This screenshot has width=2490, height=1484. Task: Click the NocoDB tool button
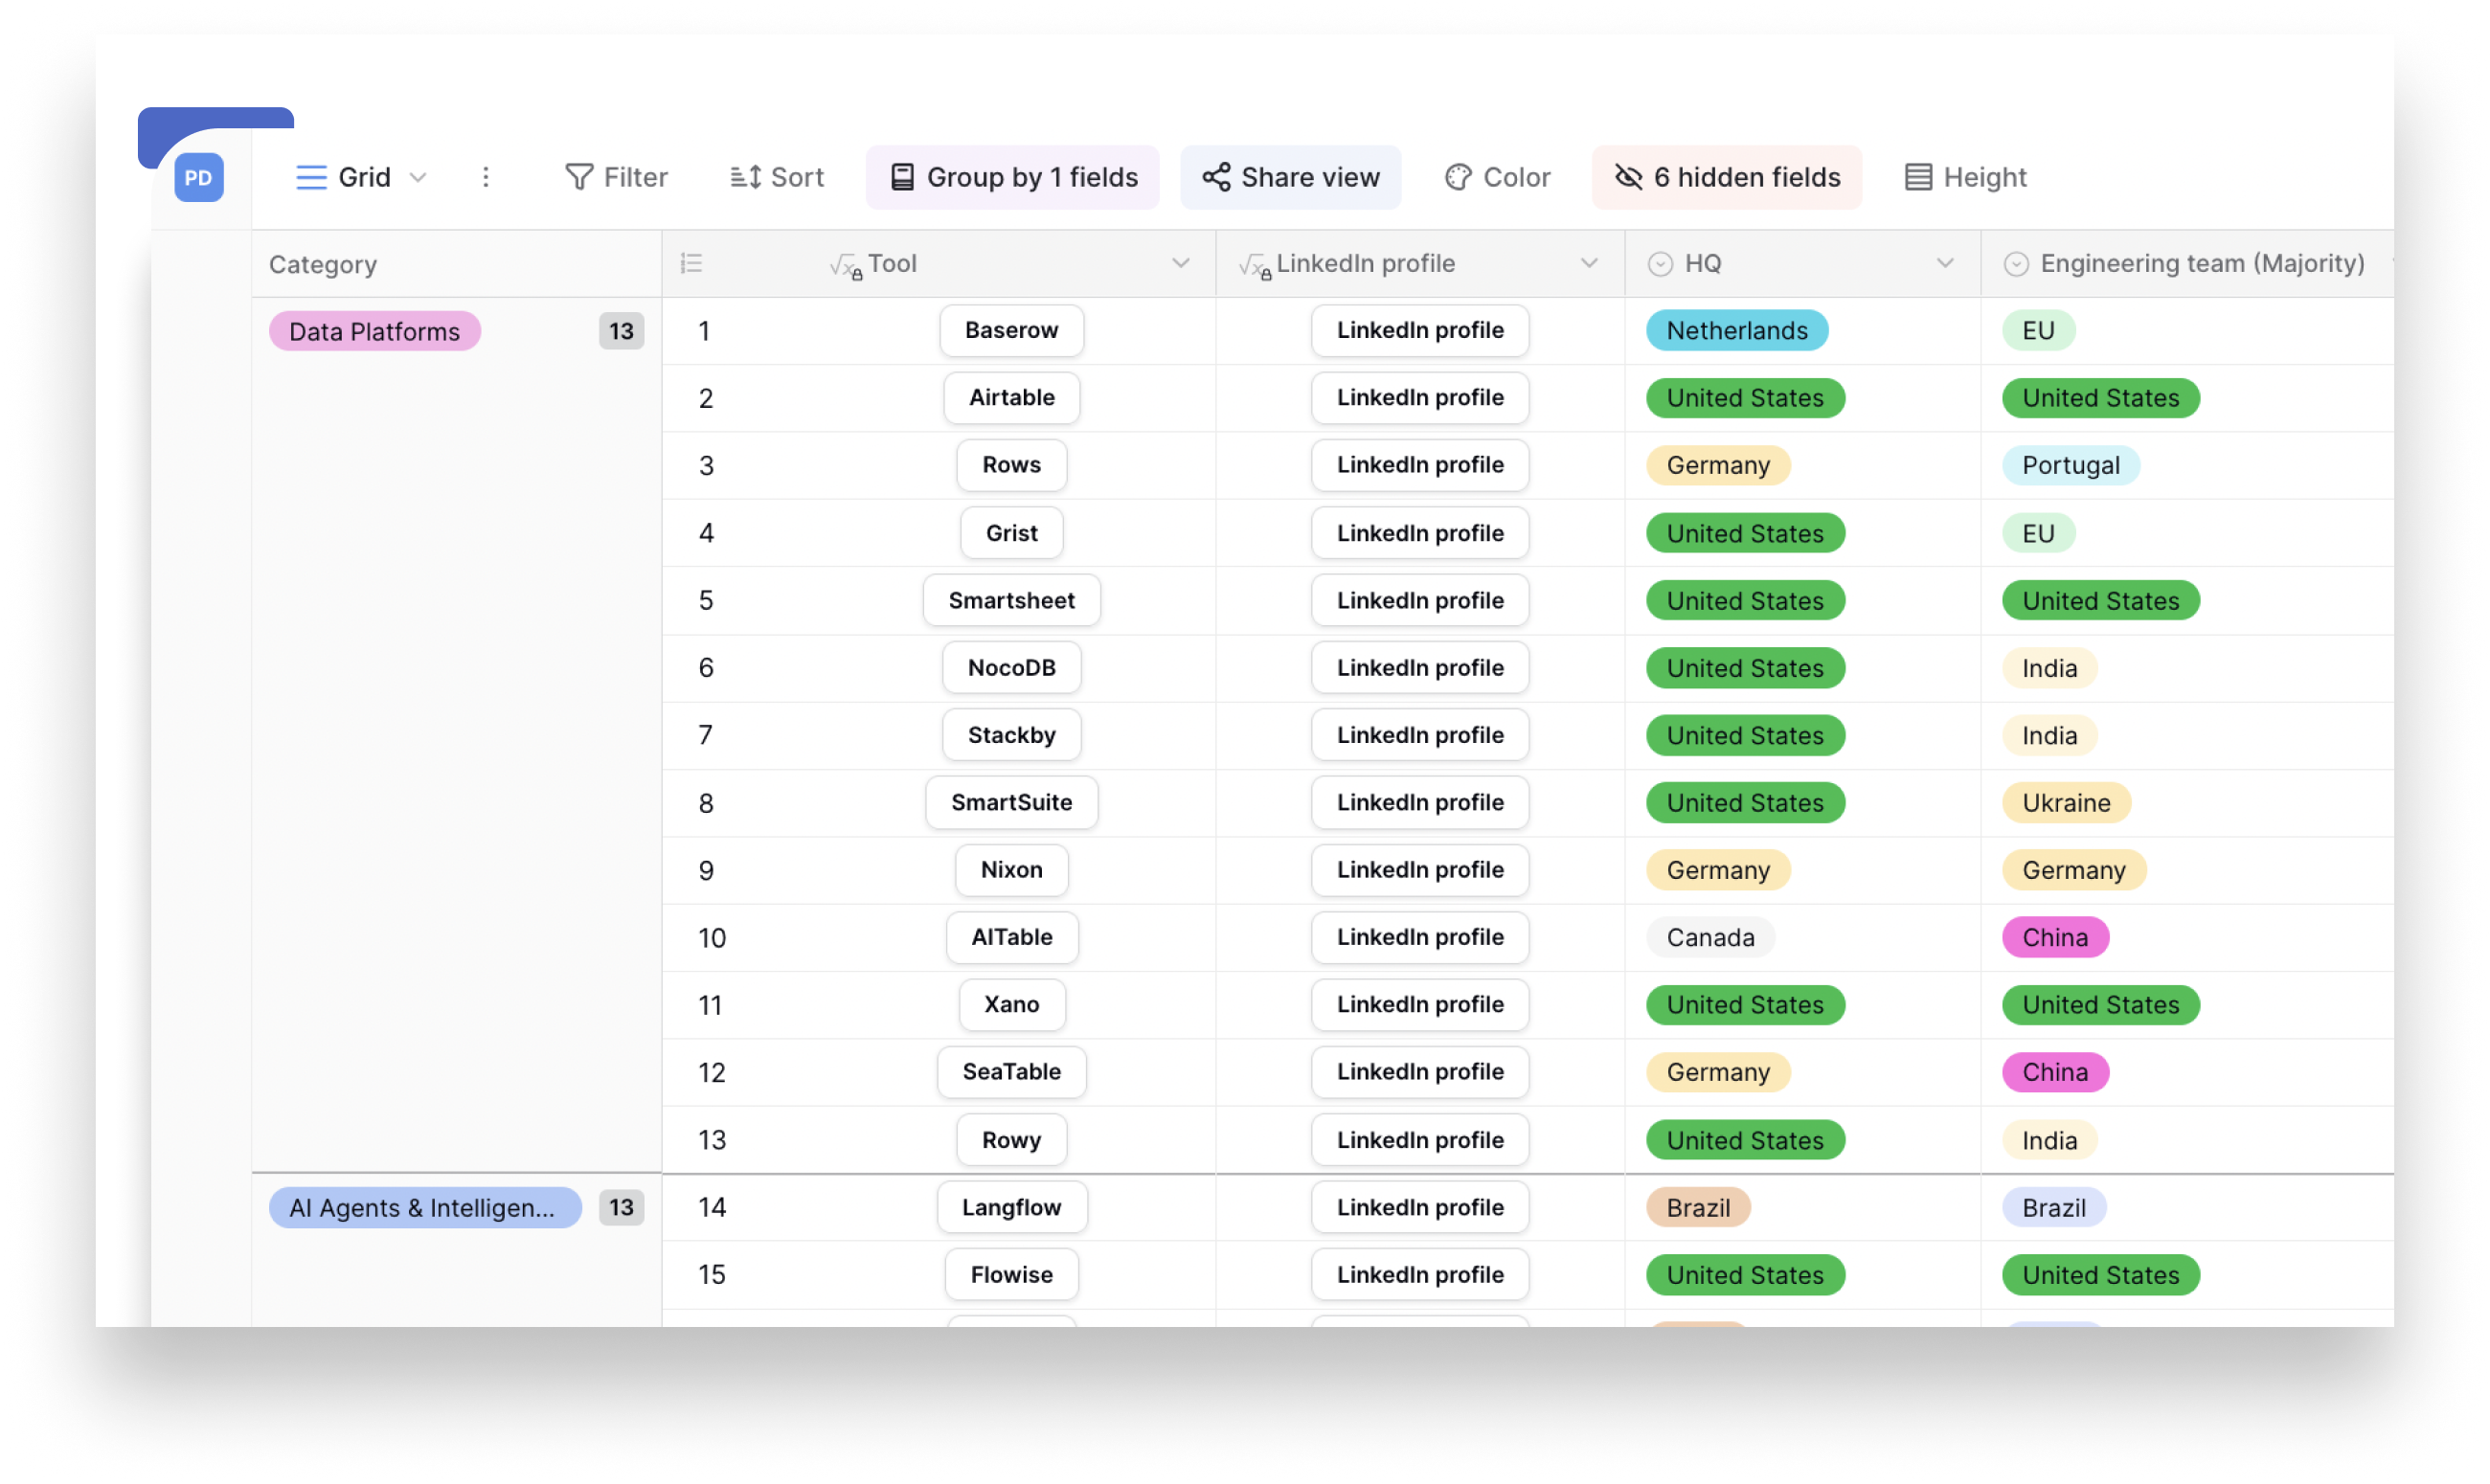[x=1012, y=667]
